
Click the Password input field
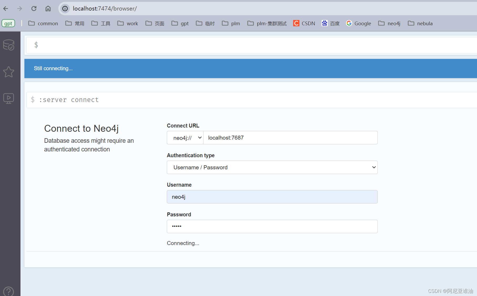click(x=272, y=227)
